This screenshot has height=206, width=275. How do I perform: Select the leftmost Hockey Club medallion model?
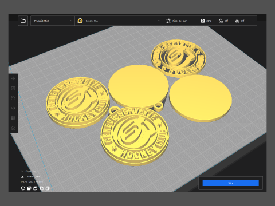(78, 102)
